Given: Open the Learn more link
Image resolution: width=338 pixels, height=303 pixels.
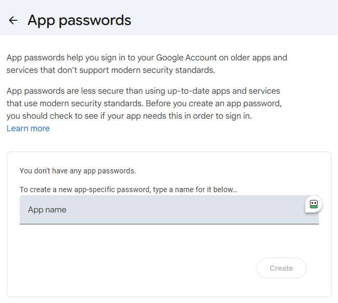Looking at the screenshot, I should click(28, 129).
